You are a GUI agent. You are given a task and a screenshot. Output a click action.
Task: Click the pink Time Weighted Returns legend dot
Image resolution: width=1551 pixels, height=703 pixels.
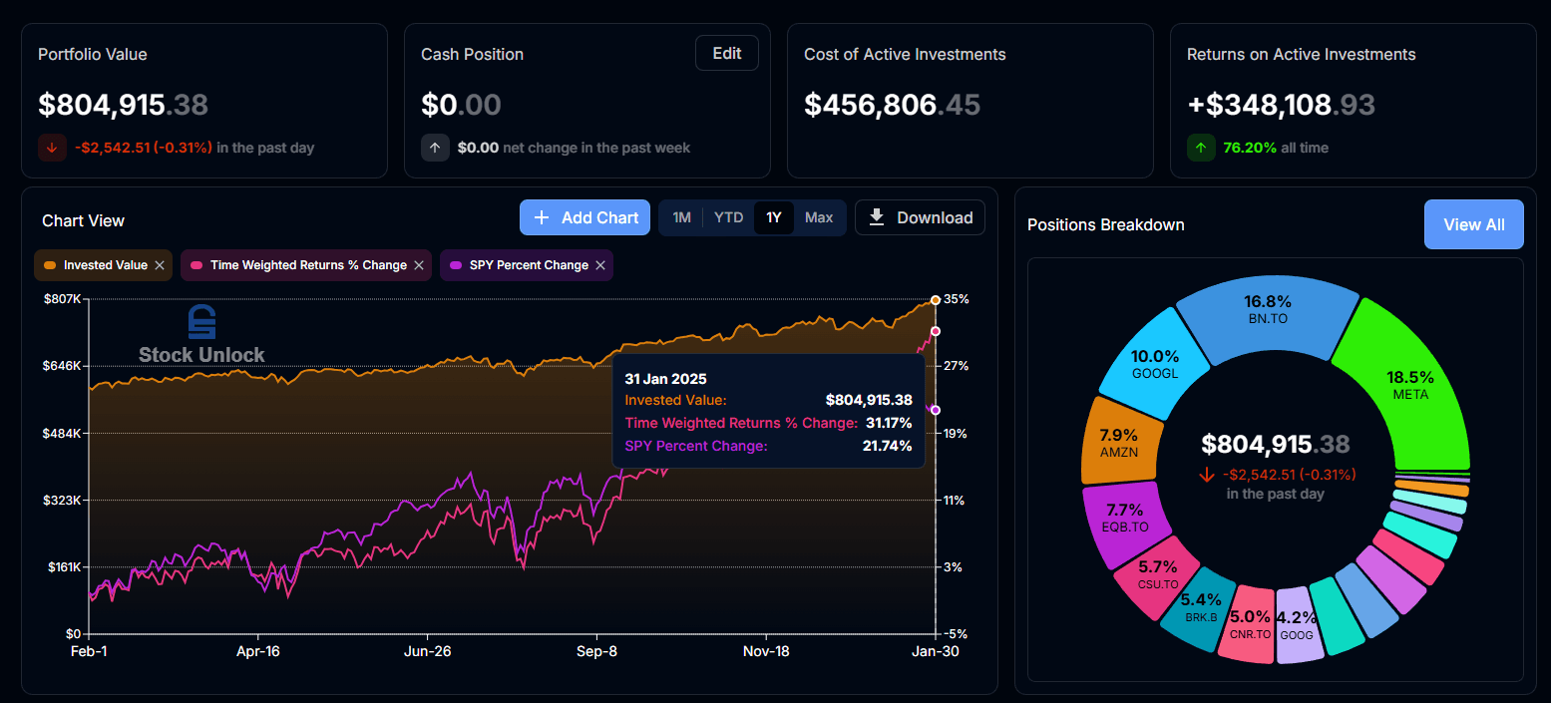coord(196,265)
